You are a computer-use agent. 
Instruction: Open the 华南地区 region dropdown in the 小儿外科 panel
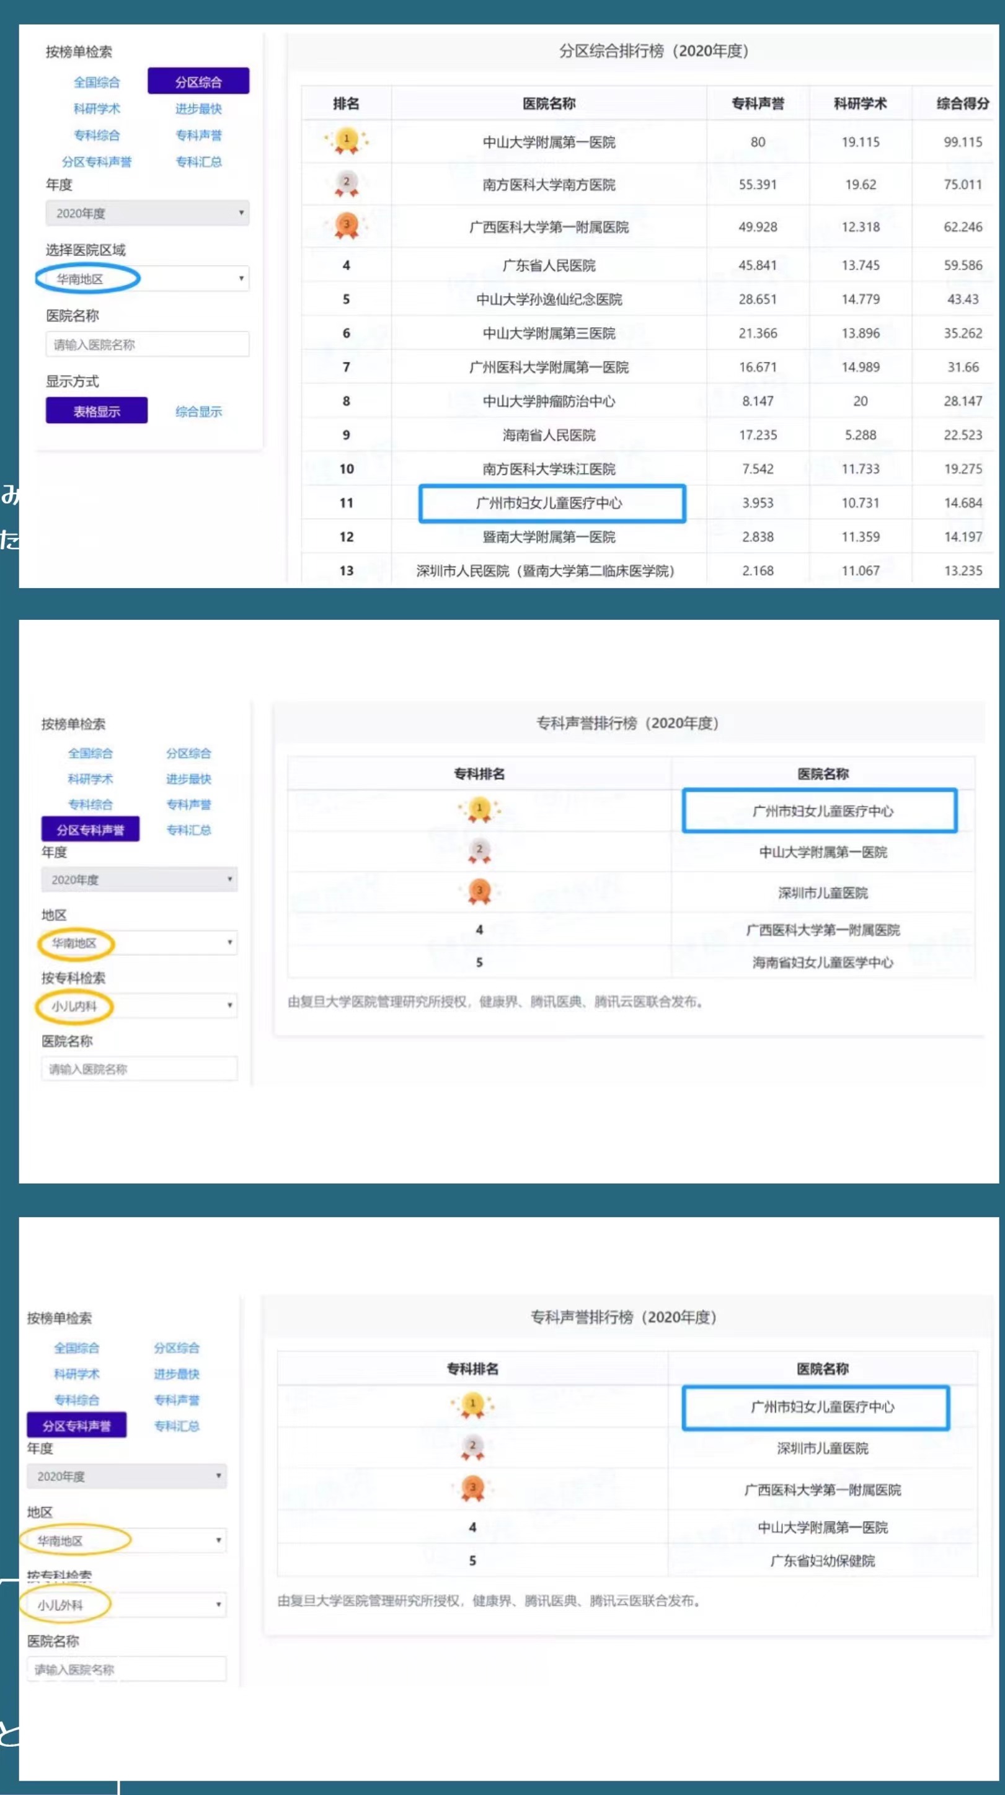[127, 1540]
